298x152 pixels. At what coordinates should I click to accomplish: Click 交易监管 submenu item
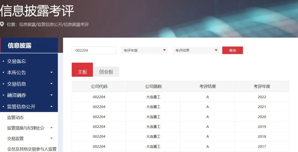pos(15,139)
